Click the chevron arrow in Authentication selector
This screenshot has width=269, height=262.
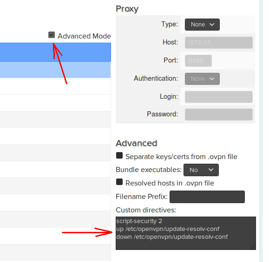pos(212,79)
